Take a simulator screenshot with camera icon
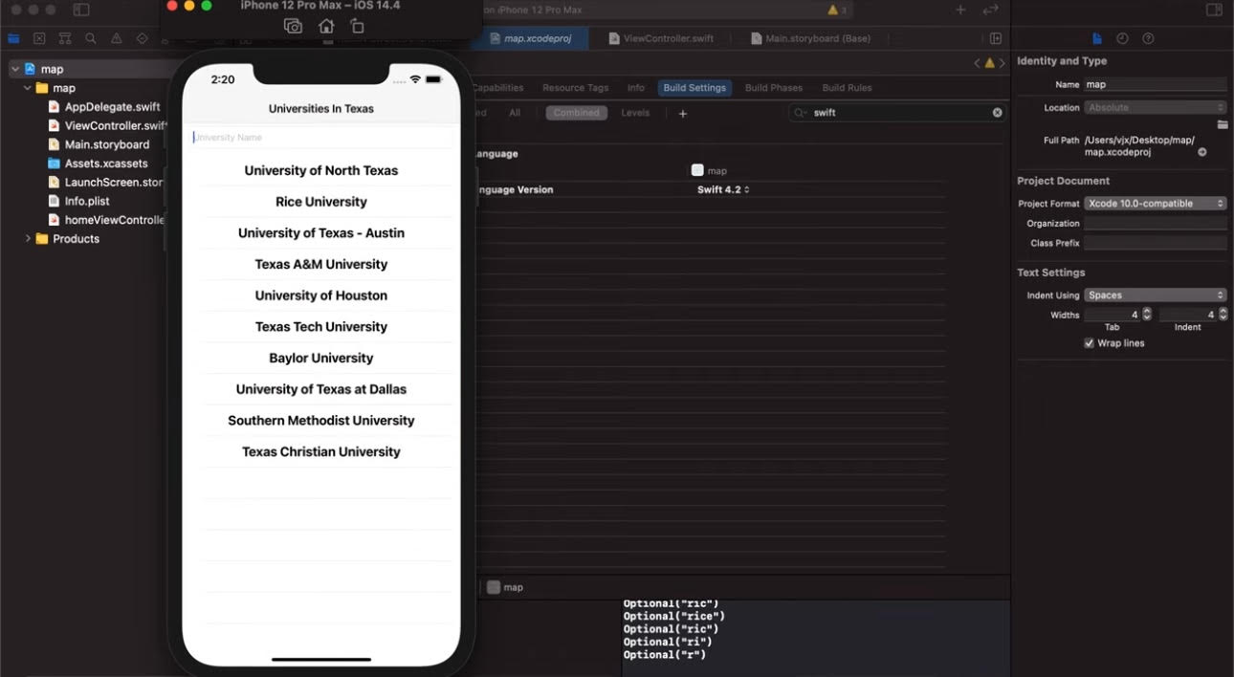Image resolution: width=1234 pixels, height=677 pixels. pyautogui.click(x=293, y=27)
